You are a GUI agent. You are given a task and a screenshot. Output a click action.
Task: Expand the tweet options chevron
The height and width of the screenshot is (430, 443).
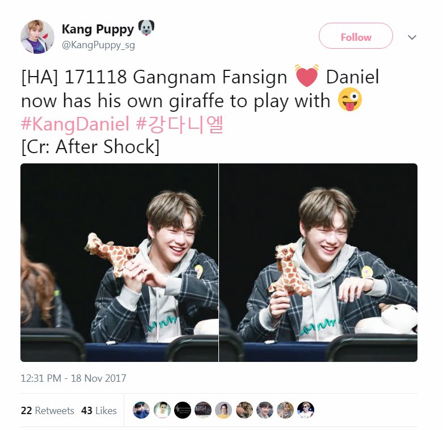coord(412,37)
